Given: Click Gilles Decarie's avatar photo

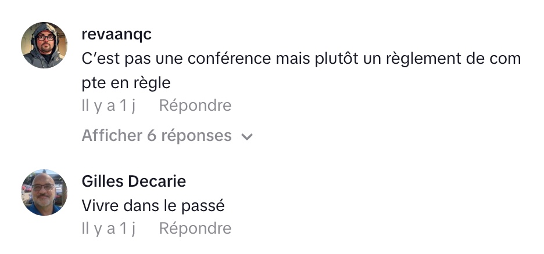Looking at the screenshot, I should (44, 193).
